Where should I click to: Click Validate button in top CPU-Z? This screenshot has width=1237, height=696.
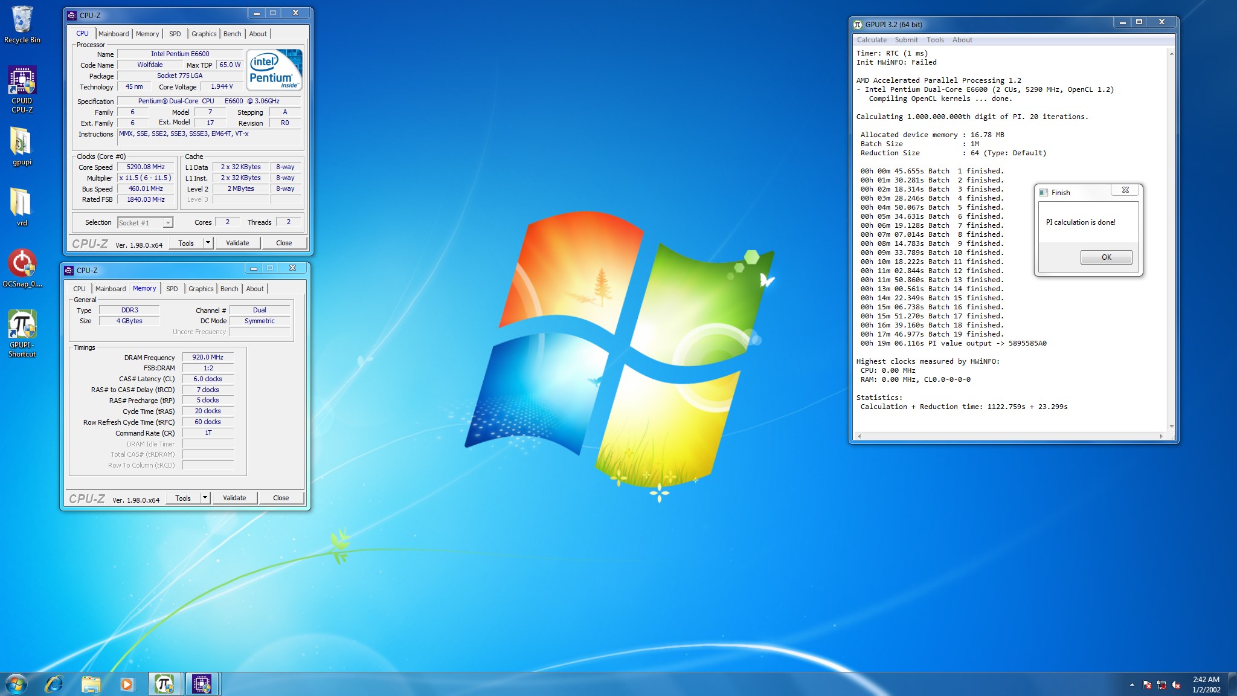coord(237,243)
